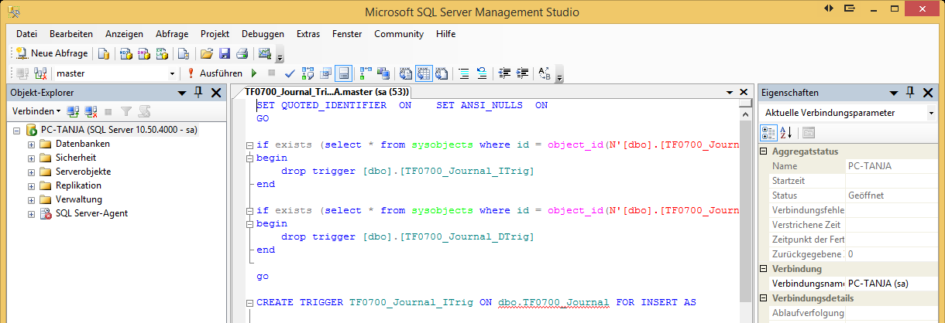Screen dimensions: 945x323
Task: Click the increase indent icon
Action: (522, 73)
